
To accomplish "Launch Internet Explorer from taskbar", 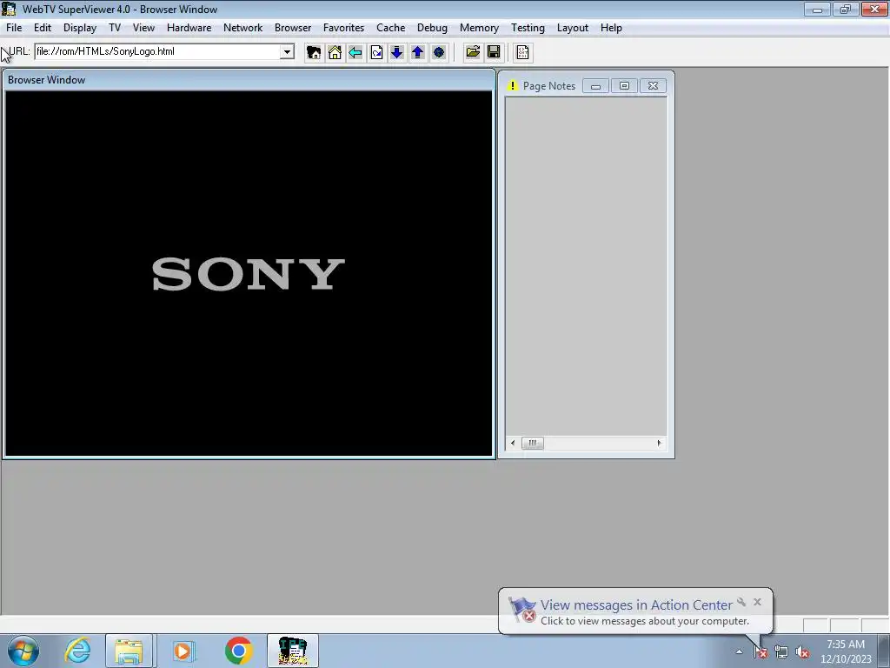I will pos(77,651).
